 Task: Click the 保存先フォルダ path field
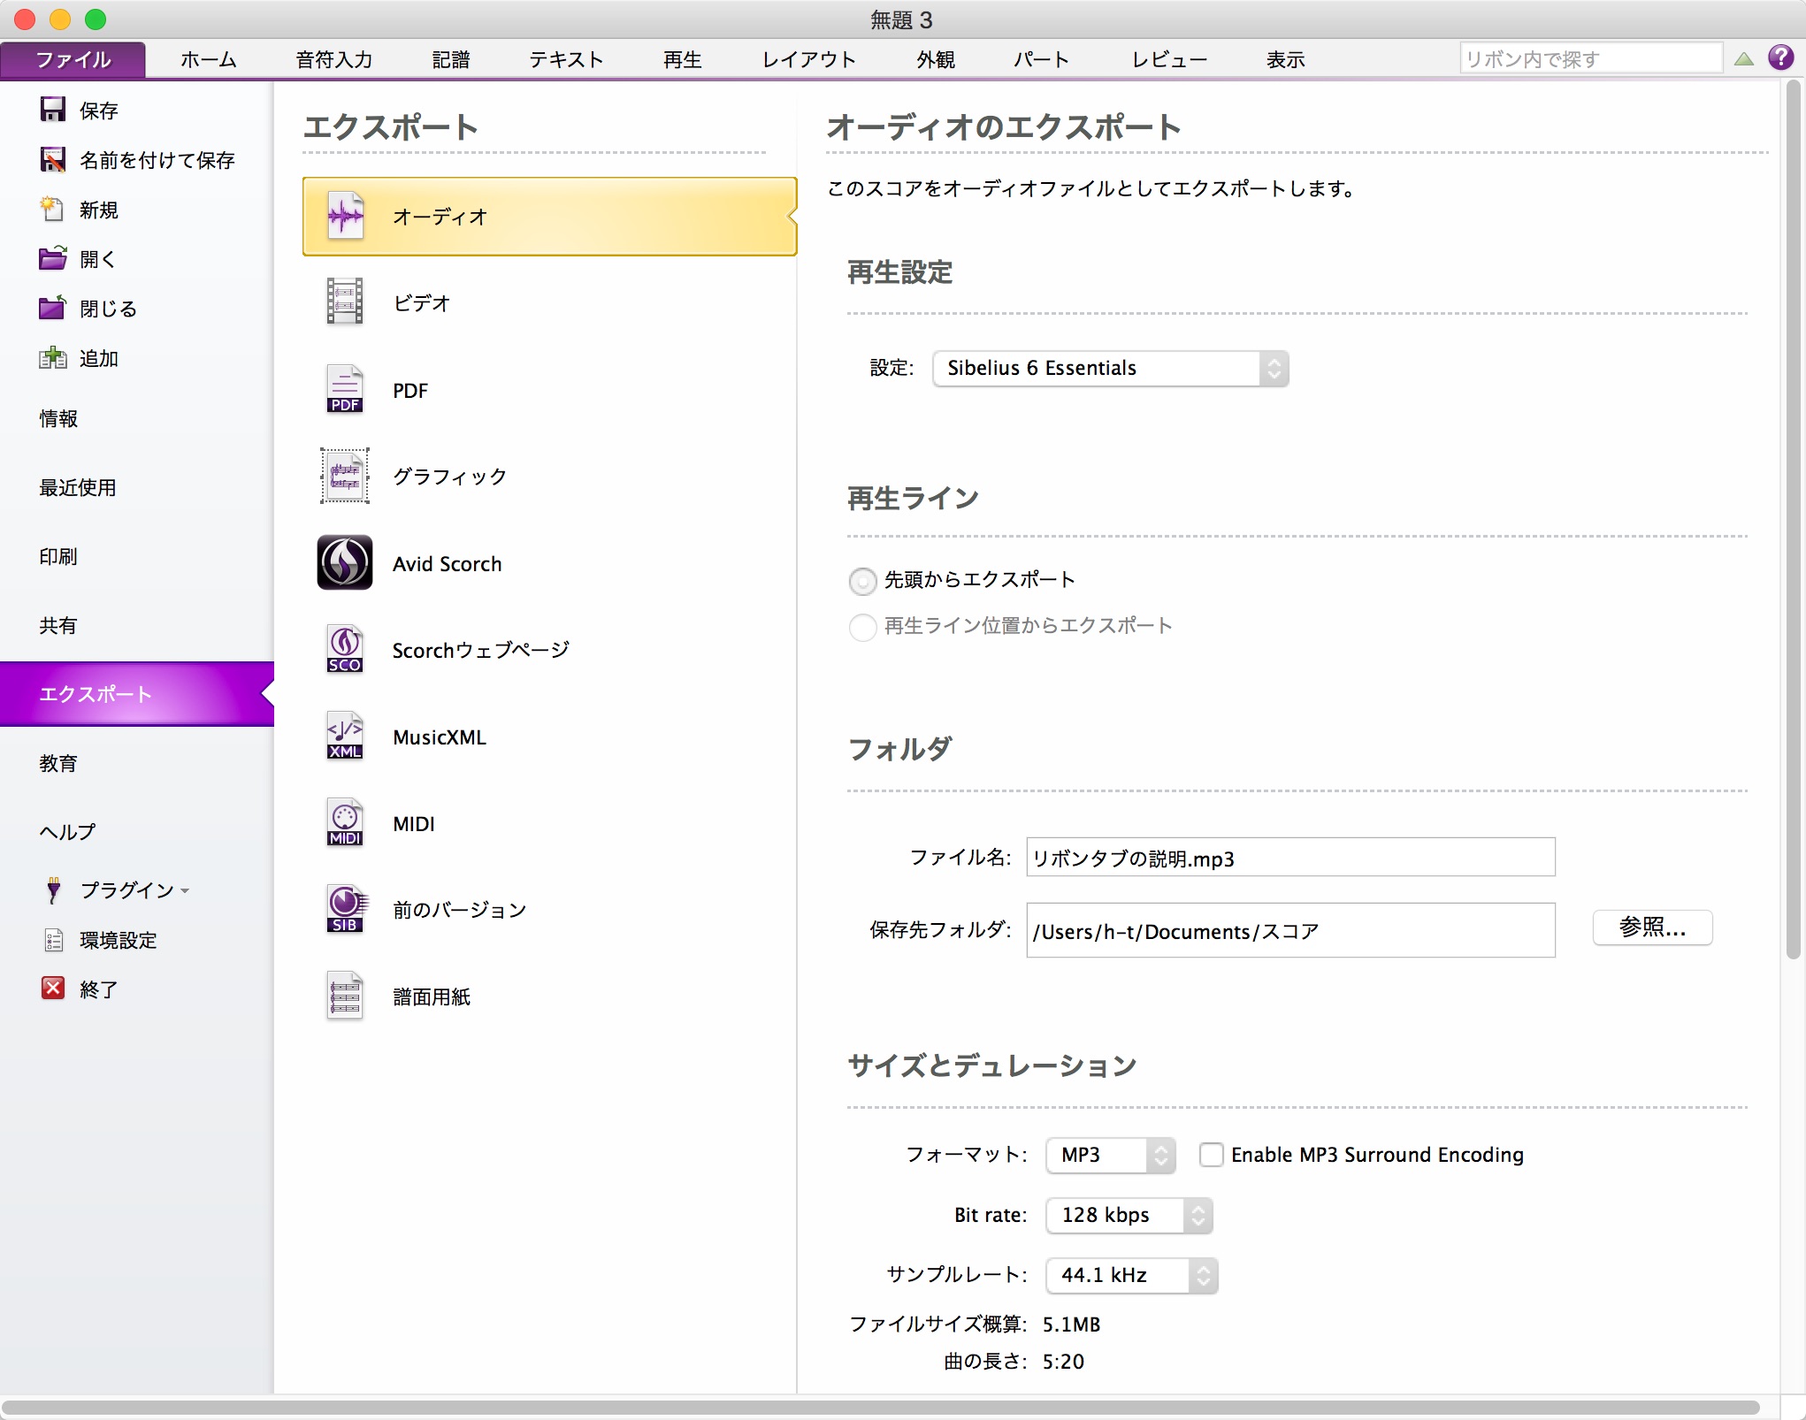click(x=1290, y=930)
